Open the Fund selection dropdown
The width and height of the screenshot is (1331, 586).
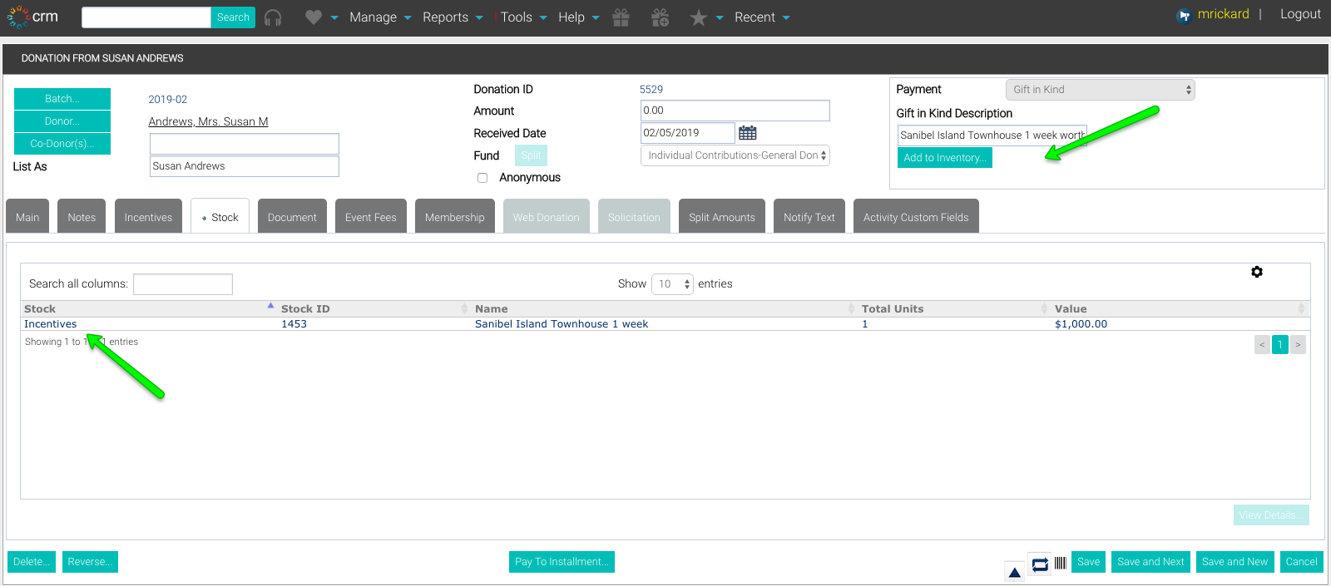pos(735,155)
